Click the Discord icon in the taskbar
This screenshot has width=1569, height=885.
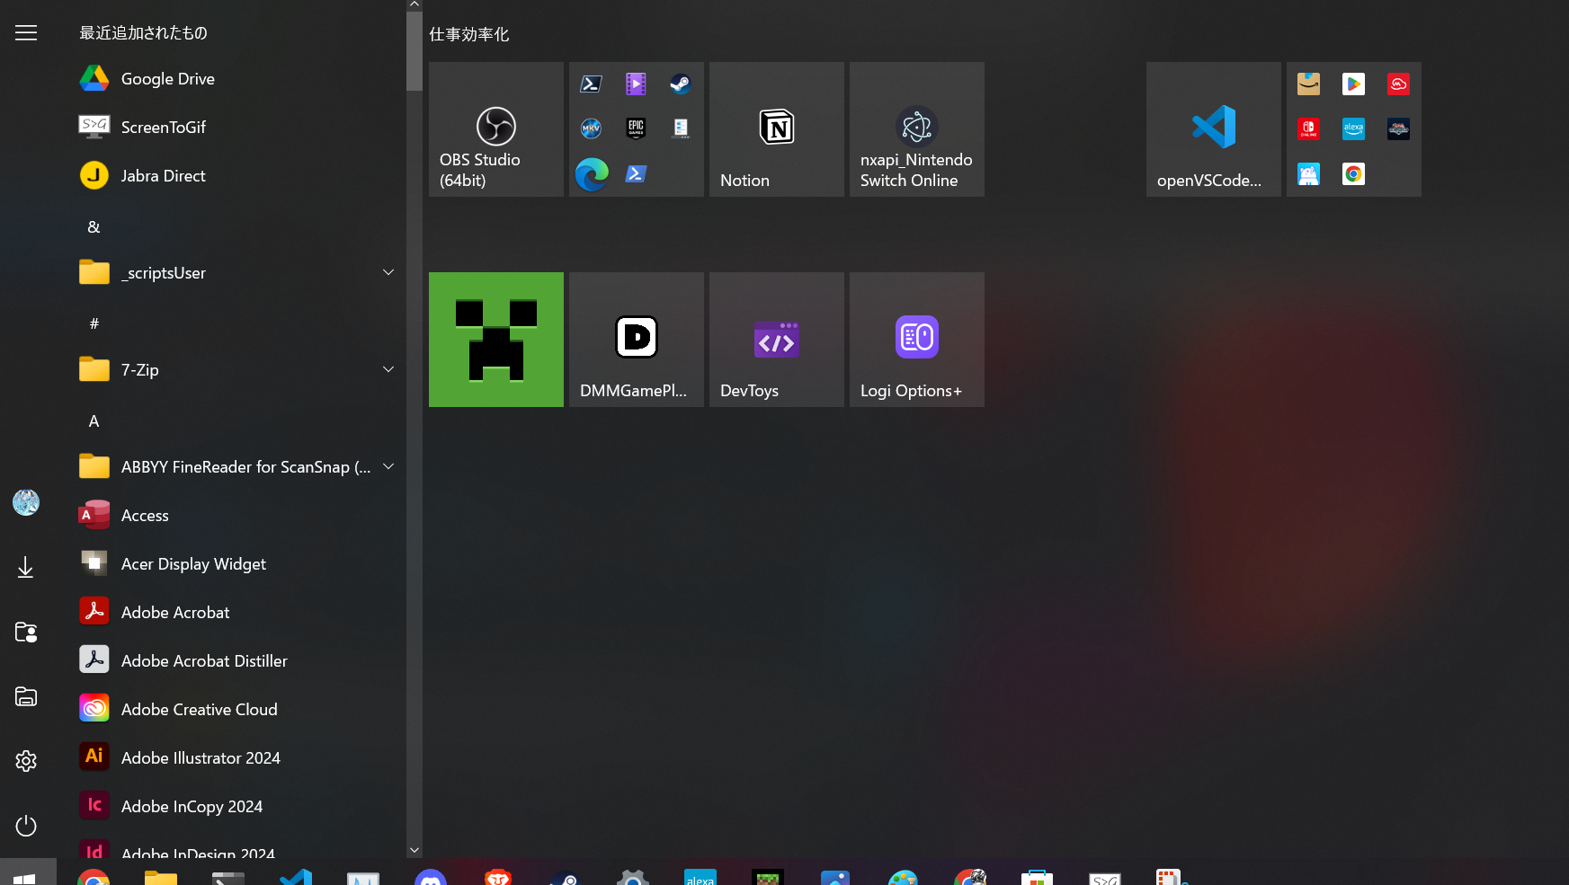click(431, 878)
